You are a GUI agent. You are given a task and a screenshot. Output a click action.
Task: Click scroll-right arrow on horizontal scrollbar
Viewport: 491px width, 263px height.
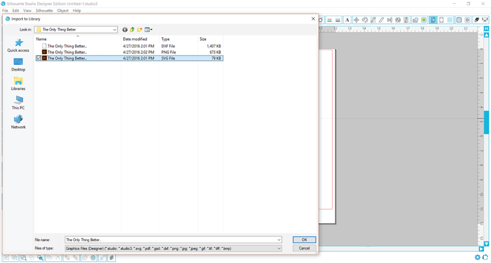[481, 249]
